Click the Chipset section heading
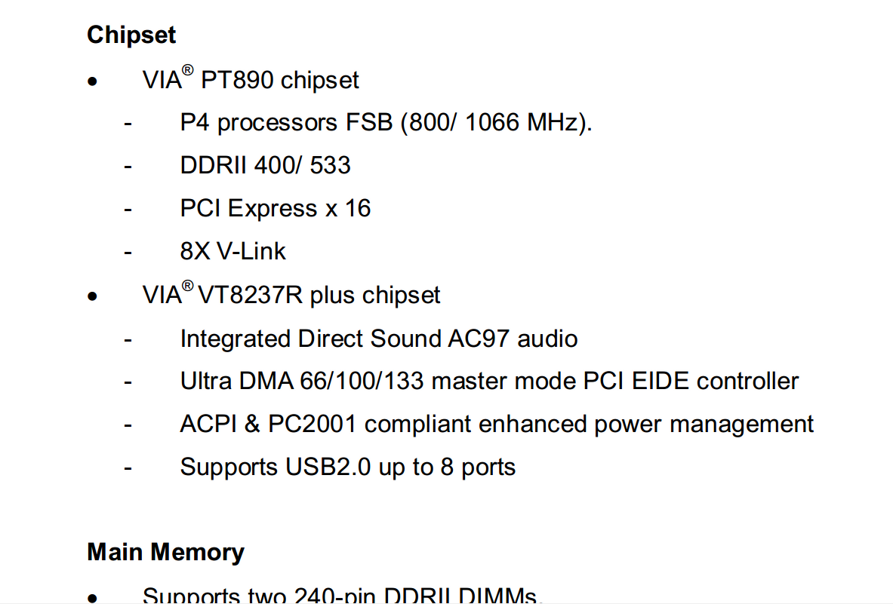Image resolution: width=893 pixels, height=604 pixels. pyautogui.click(x=131, y=35)
